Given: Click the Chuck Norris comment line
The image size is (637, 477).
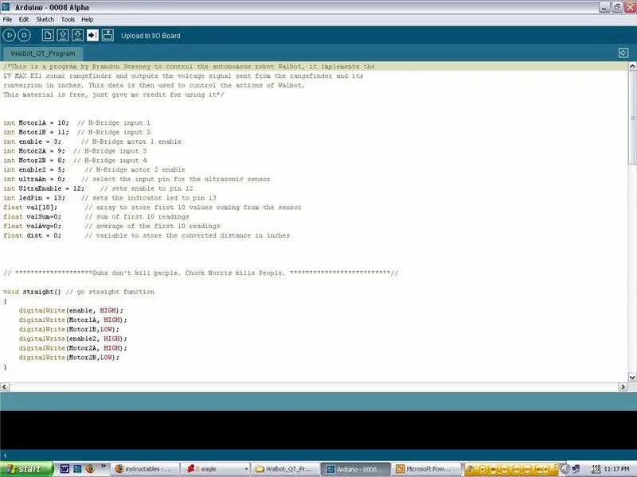Looking at the screenshot, I should (201, 273).
